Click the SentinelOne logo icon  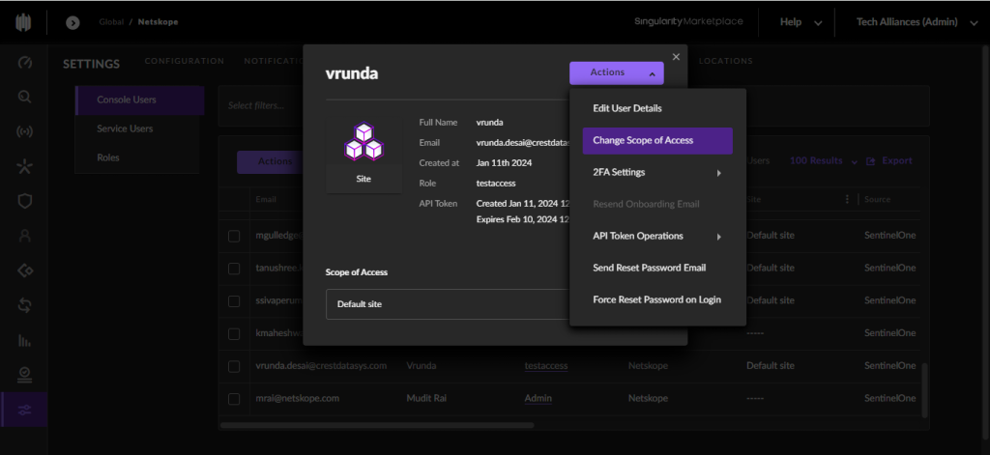click(x=23, y=23)
